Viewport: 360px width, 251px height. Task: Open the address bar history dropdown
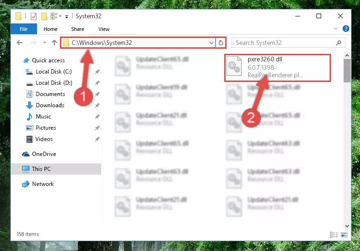(211, 43)
